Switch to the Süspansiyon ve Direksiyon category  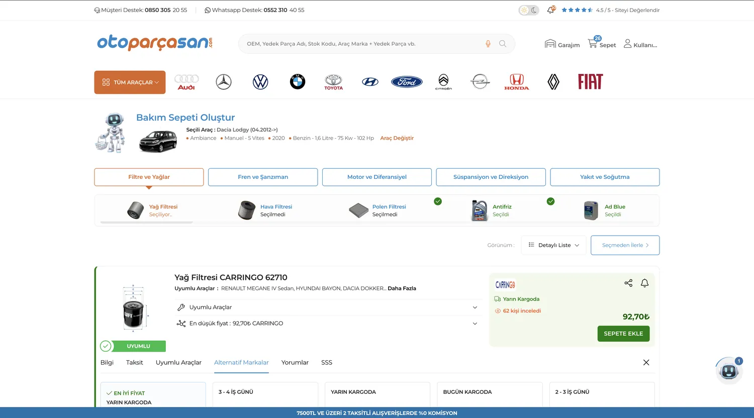coord(491,177)
